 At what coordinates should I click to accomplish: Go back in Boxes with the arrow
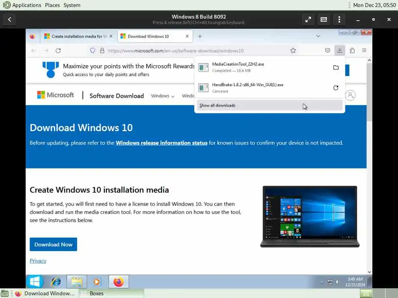pyautogui.click(x=9, y=19)
